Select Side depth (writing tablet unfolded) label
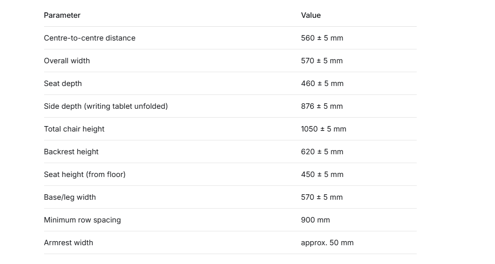 coord(106,106)
